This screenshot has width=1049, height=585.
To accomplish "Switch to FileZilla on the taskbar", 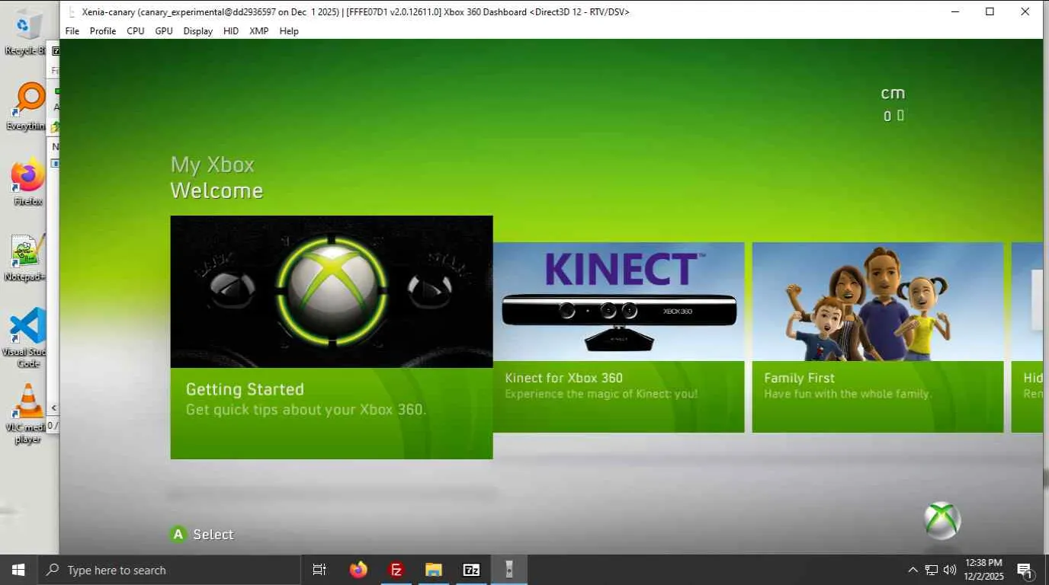I will [396, 570].
